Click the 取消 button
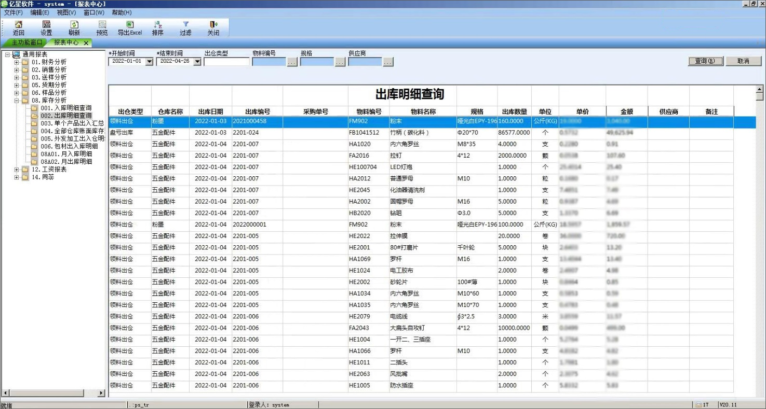Viewport: 766px width, 409px height. [744, 61]
